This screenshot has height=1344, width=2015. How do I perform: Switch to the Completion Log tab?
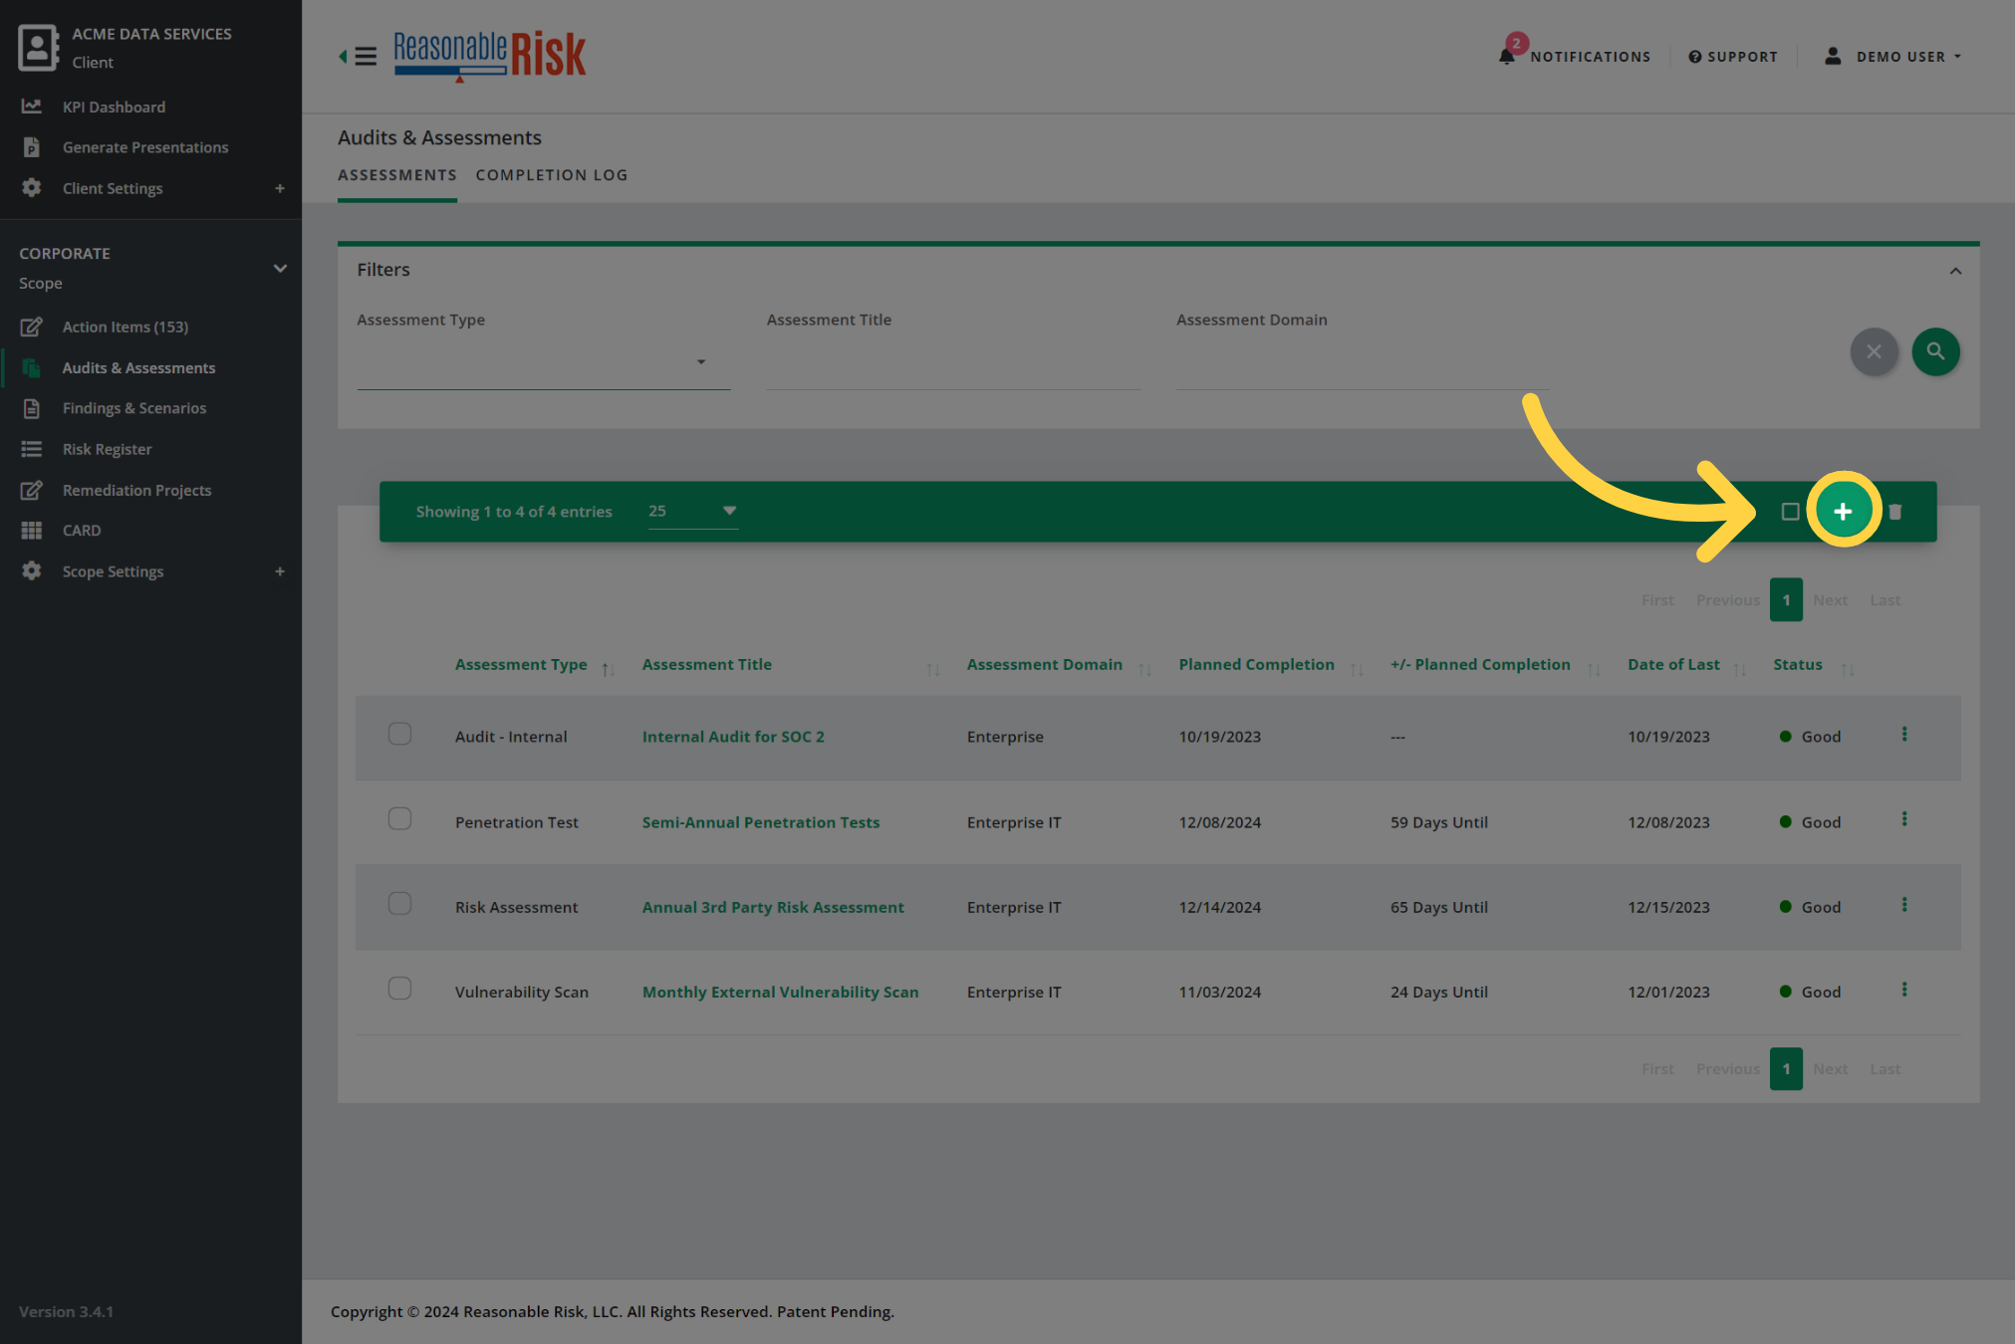pyautogui.click(x=552, y=175)
